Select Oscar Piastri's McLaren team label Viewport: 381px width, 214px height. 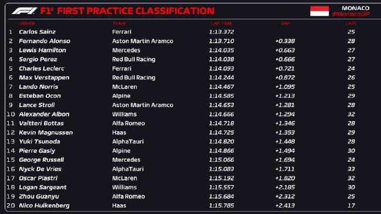tap(124, 178)
